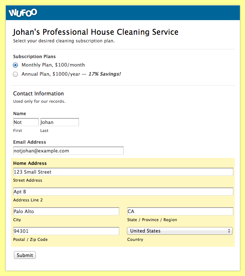Click the Country dropdown stepper arrows
Screen dimensions: 245x276
[229, 231]
